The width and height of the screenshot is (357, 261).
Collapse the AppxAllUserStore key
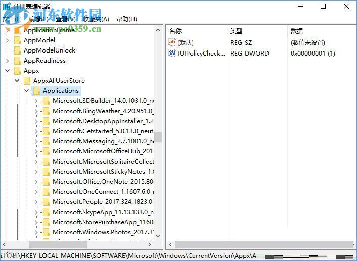[17, 80]
